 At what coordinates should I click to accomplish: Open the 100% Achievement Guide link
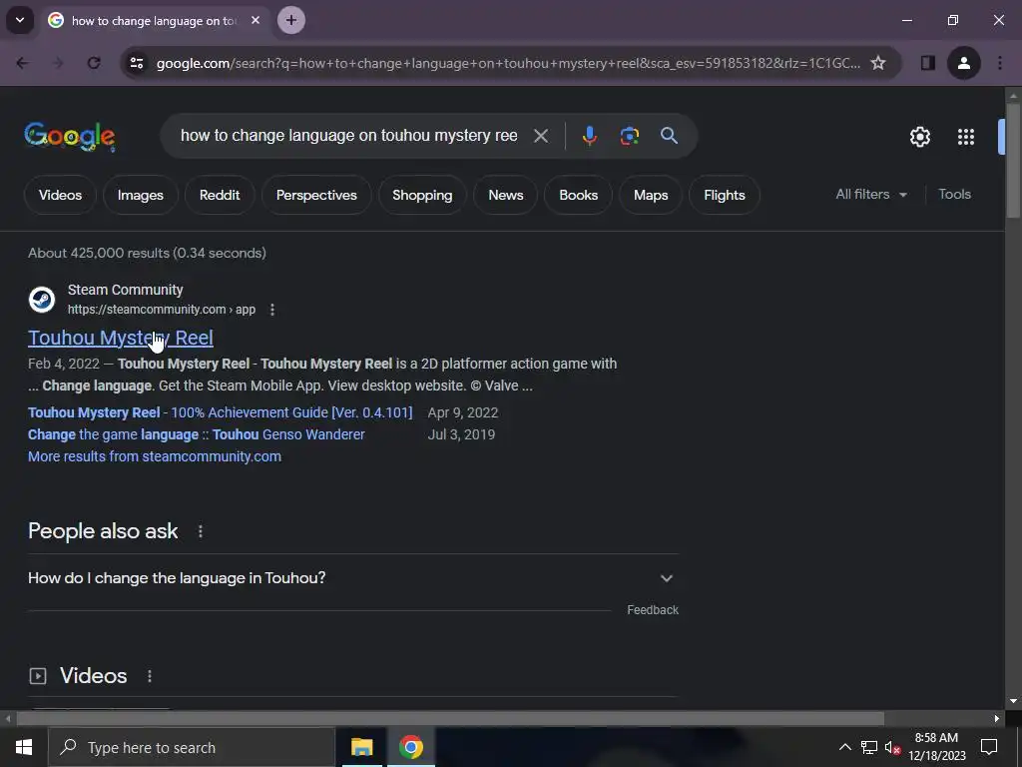pos(221,412)
